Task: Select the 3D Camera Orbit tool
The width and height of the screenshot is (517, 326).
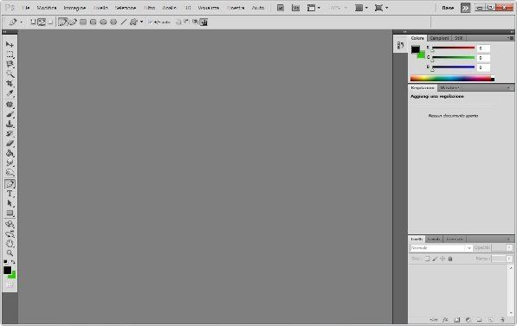Action: (x=10, y=234)
